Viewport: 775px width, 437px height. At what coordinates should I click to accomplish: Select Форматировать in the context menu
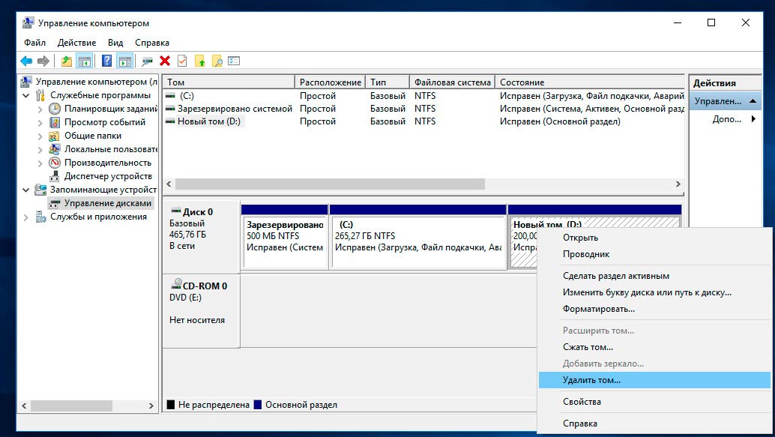[598, 308]
